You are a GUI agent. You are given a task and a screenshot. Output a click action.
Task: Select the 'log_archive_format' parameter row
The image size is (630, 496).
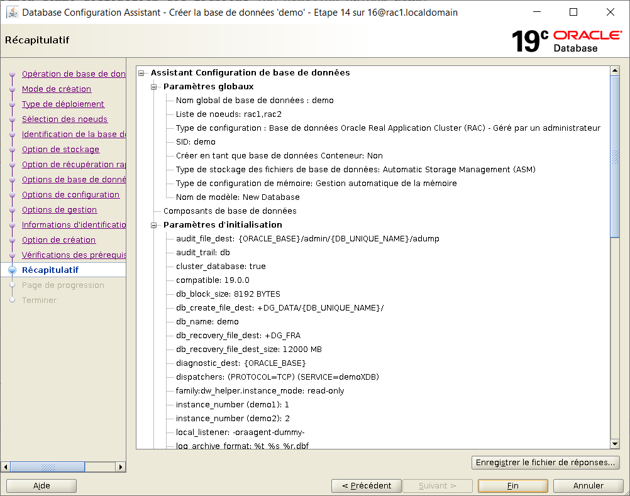242,446
